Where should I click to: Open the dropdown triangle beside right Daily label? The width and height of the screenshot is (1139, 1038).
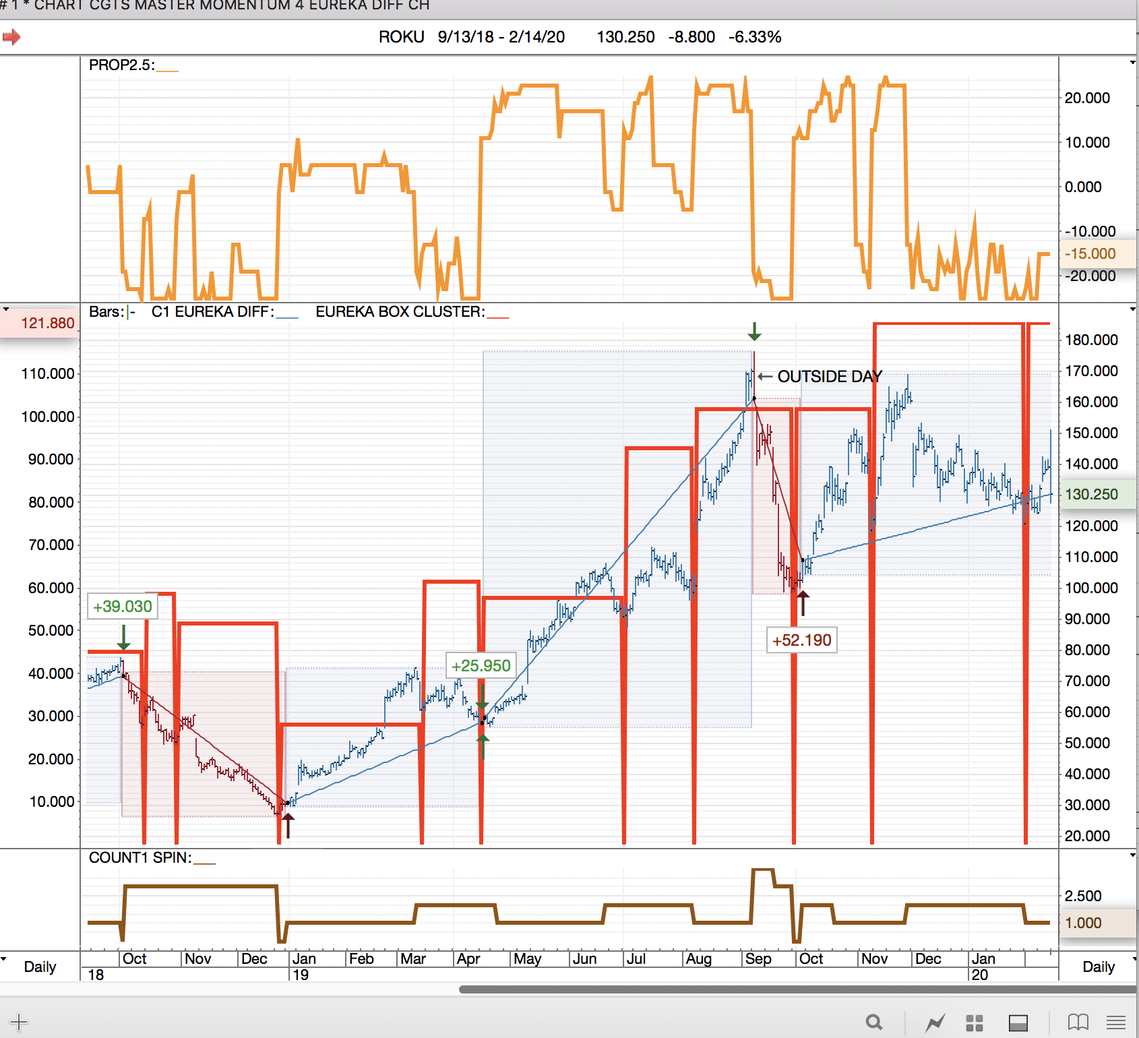tap(1135, 958)
